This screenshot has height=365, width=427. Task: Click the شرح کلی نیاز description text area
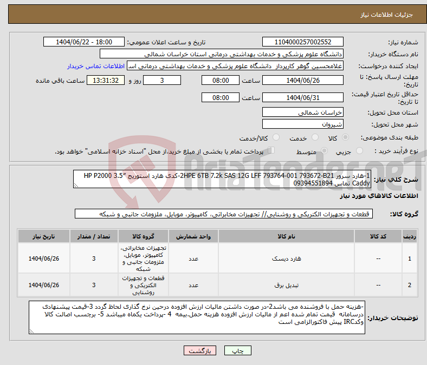(222, 179)
